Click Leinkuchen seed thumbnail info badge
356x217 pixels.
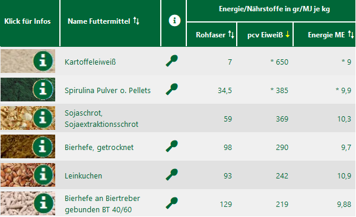[43, 175]
